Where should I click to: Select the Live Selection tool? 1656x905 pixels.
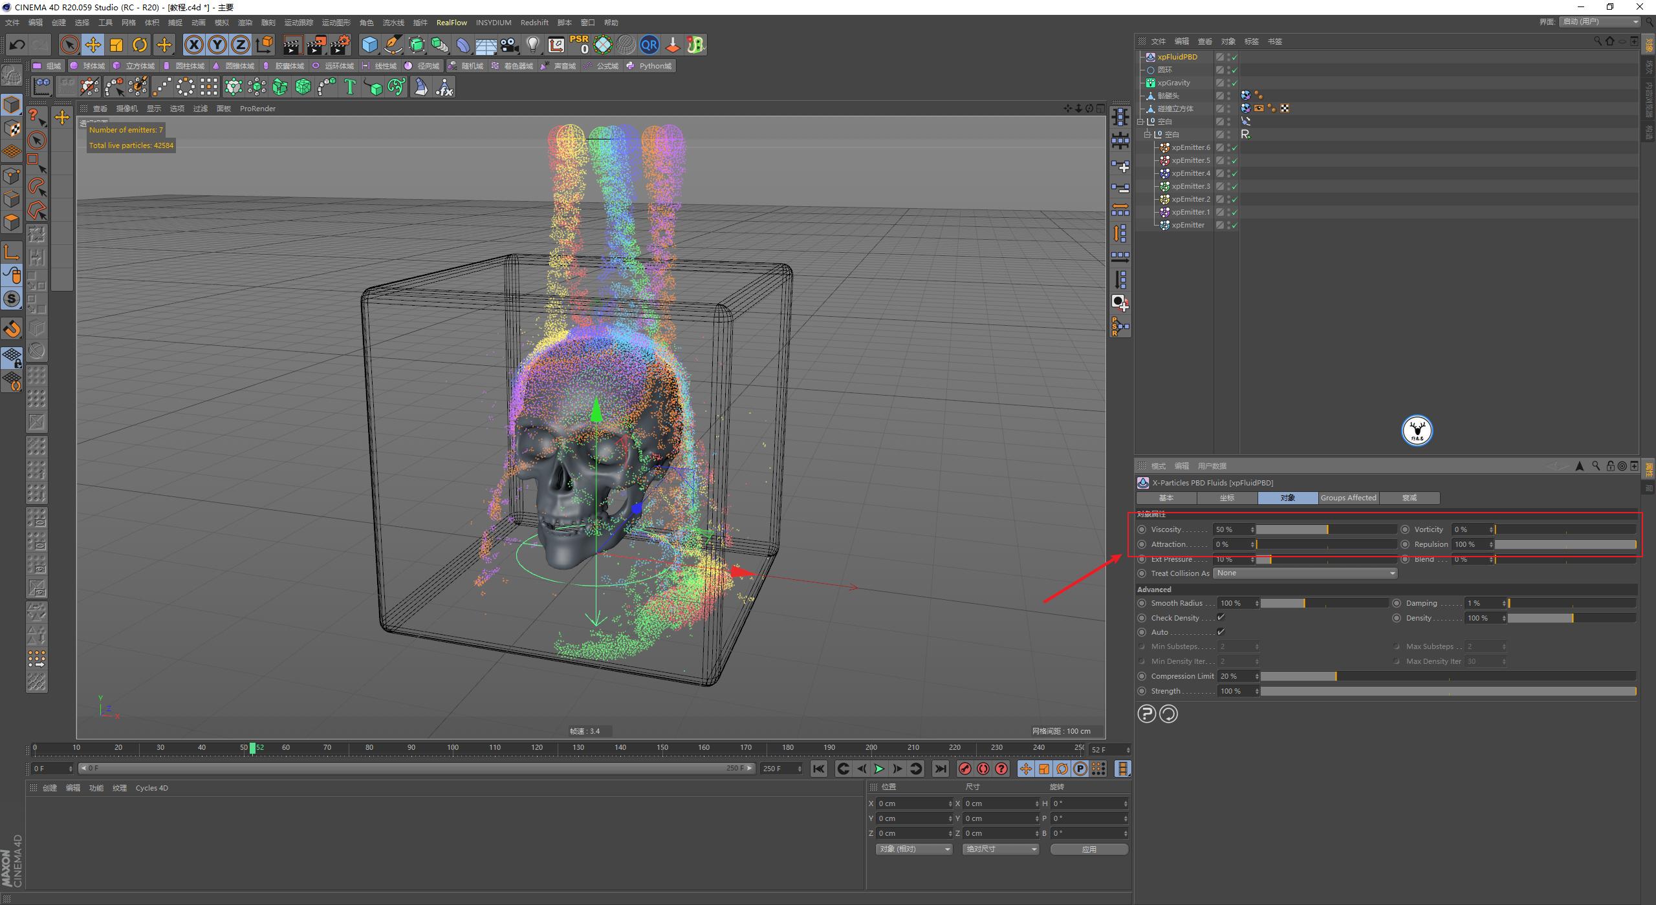click(68, 45)
